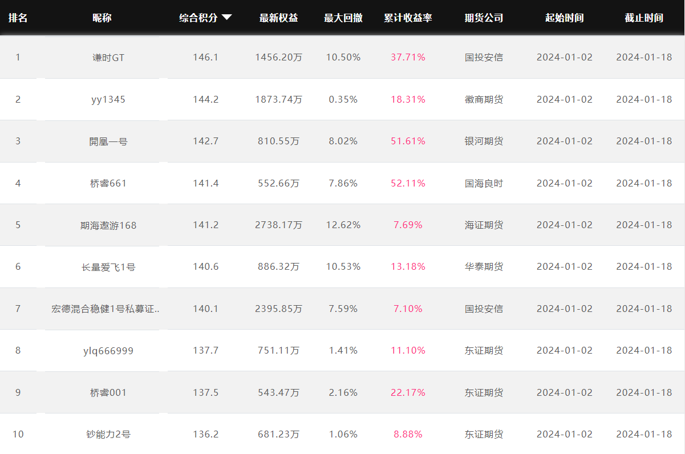Click the 累计收益率 column header
The image size is (685, 454).
click(x=408, y=18)
